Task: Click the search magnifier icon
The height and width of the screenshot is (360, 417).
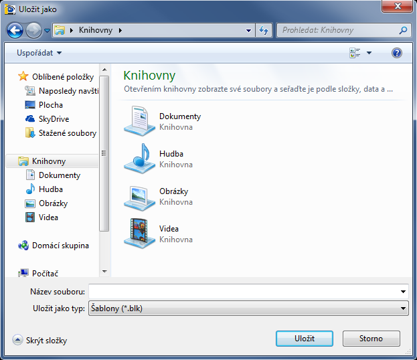Action: point(403,30)
